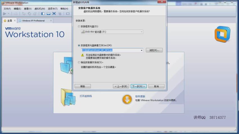
Task: Expand the ISO path dropdown arrow
Action: [141, 50]
